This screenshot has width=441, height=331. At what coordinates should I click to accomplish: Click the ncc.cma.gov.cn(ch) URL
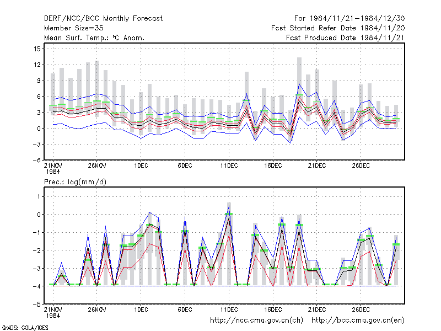coord(256,321)
